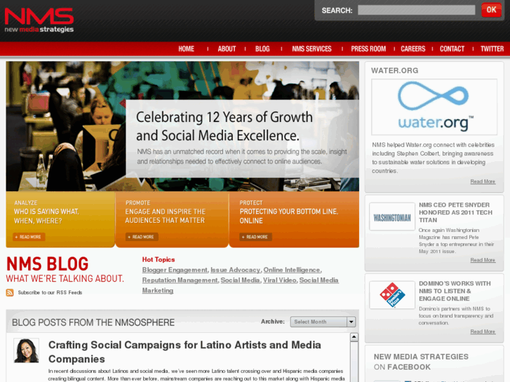
Task: Click Read More under Protect panel
Action: click(255, 237)
